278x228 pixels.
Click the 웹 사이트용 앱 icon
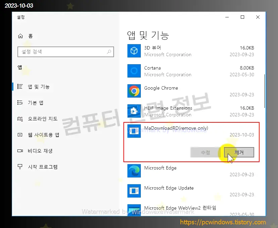point(20,135)
